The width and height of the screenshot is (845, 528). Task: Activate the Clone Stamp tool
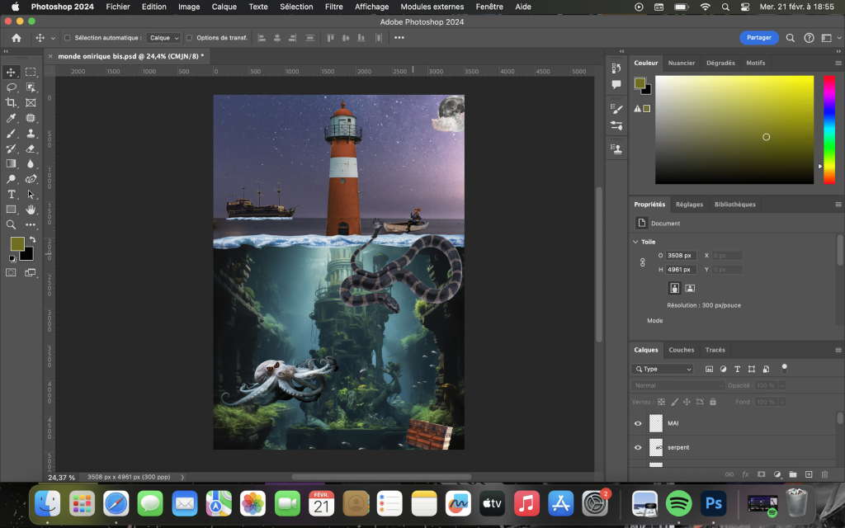31,134
